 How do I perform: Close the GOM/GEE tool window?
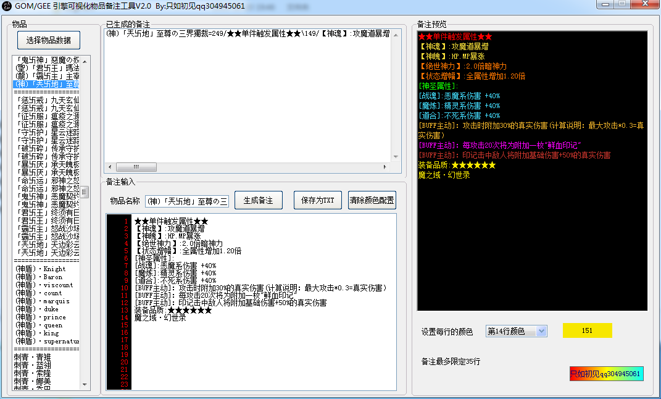point(645,4)
